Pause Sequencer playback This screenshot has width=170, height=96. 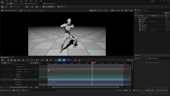(x=20, y=87)
